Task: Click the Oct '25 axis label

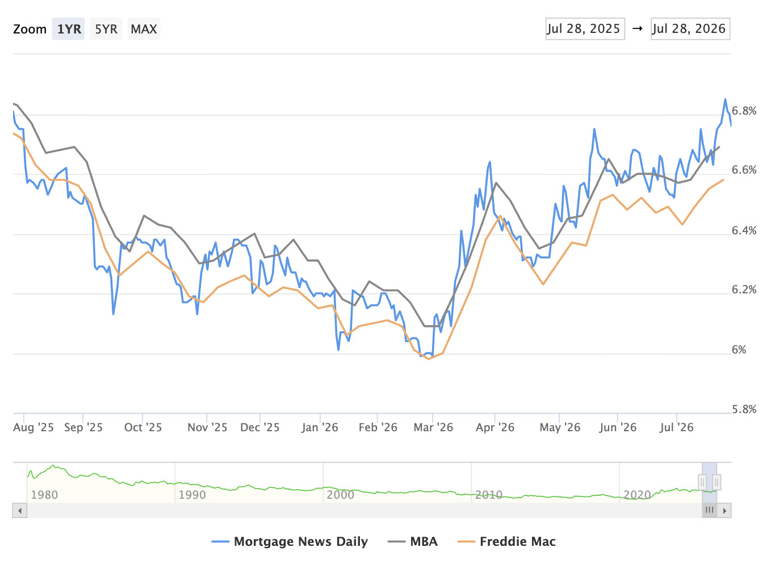Action: click(143, 427)
